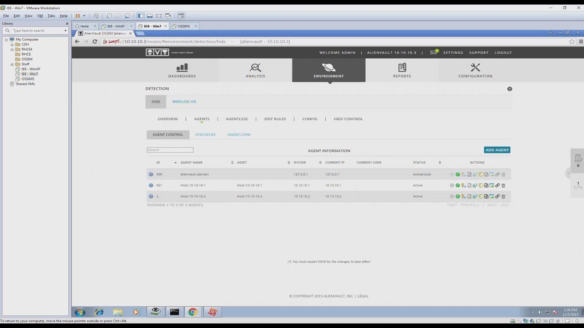Click volume speaker tray icon

point(540,313)
